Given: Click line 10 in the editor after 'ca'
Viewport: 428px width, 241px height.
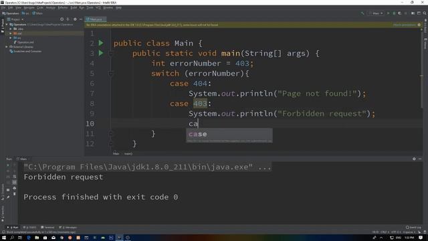Looking at the screenshot, I should point(199,123).
